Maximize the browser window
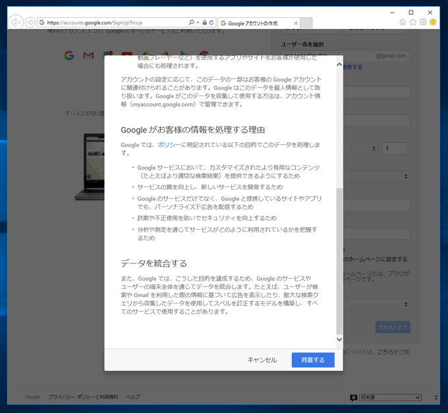This screenshot has width=448, height=413. tap(411, 13)
